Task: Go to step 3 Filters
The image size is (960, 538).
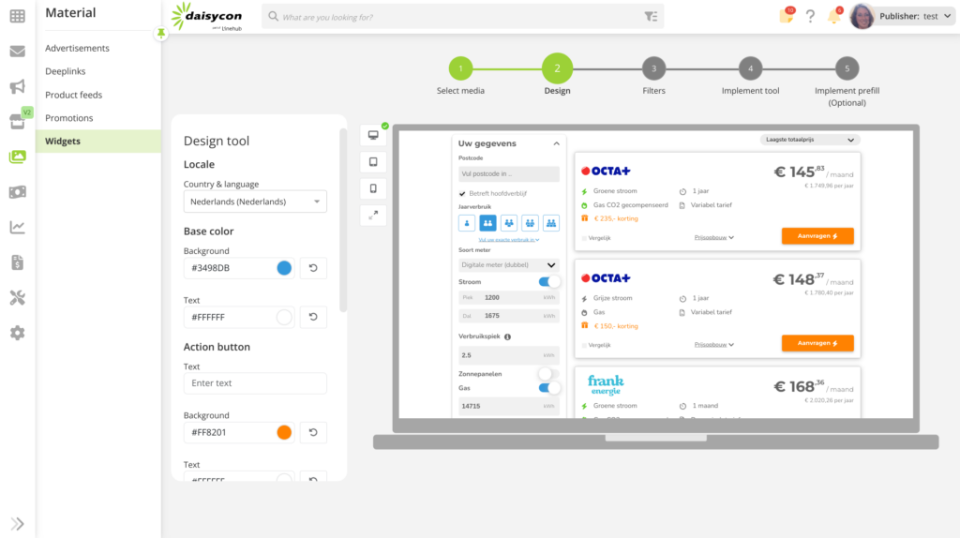Action: [x=653, y=68]
